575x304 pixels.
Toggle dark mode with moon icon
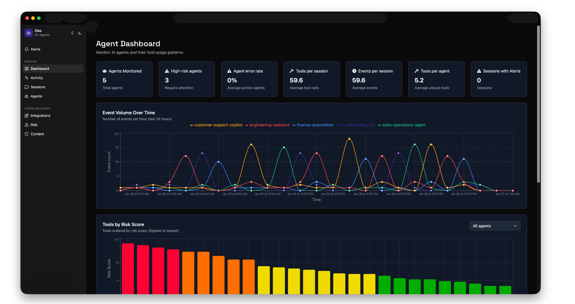pyautogui.click(x=80, y=33)
